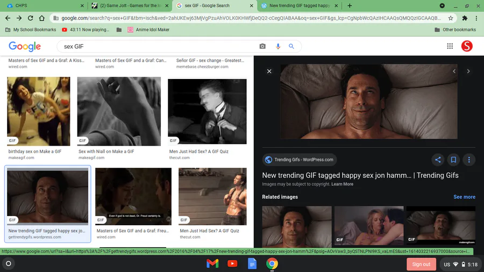
Task: Show the previous image in preview panel
Action: tap(454, 71)
